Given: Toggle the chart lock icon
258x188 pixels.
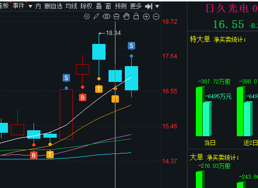Looking at the screenshot, I should [136, 16].
